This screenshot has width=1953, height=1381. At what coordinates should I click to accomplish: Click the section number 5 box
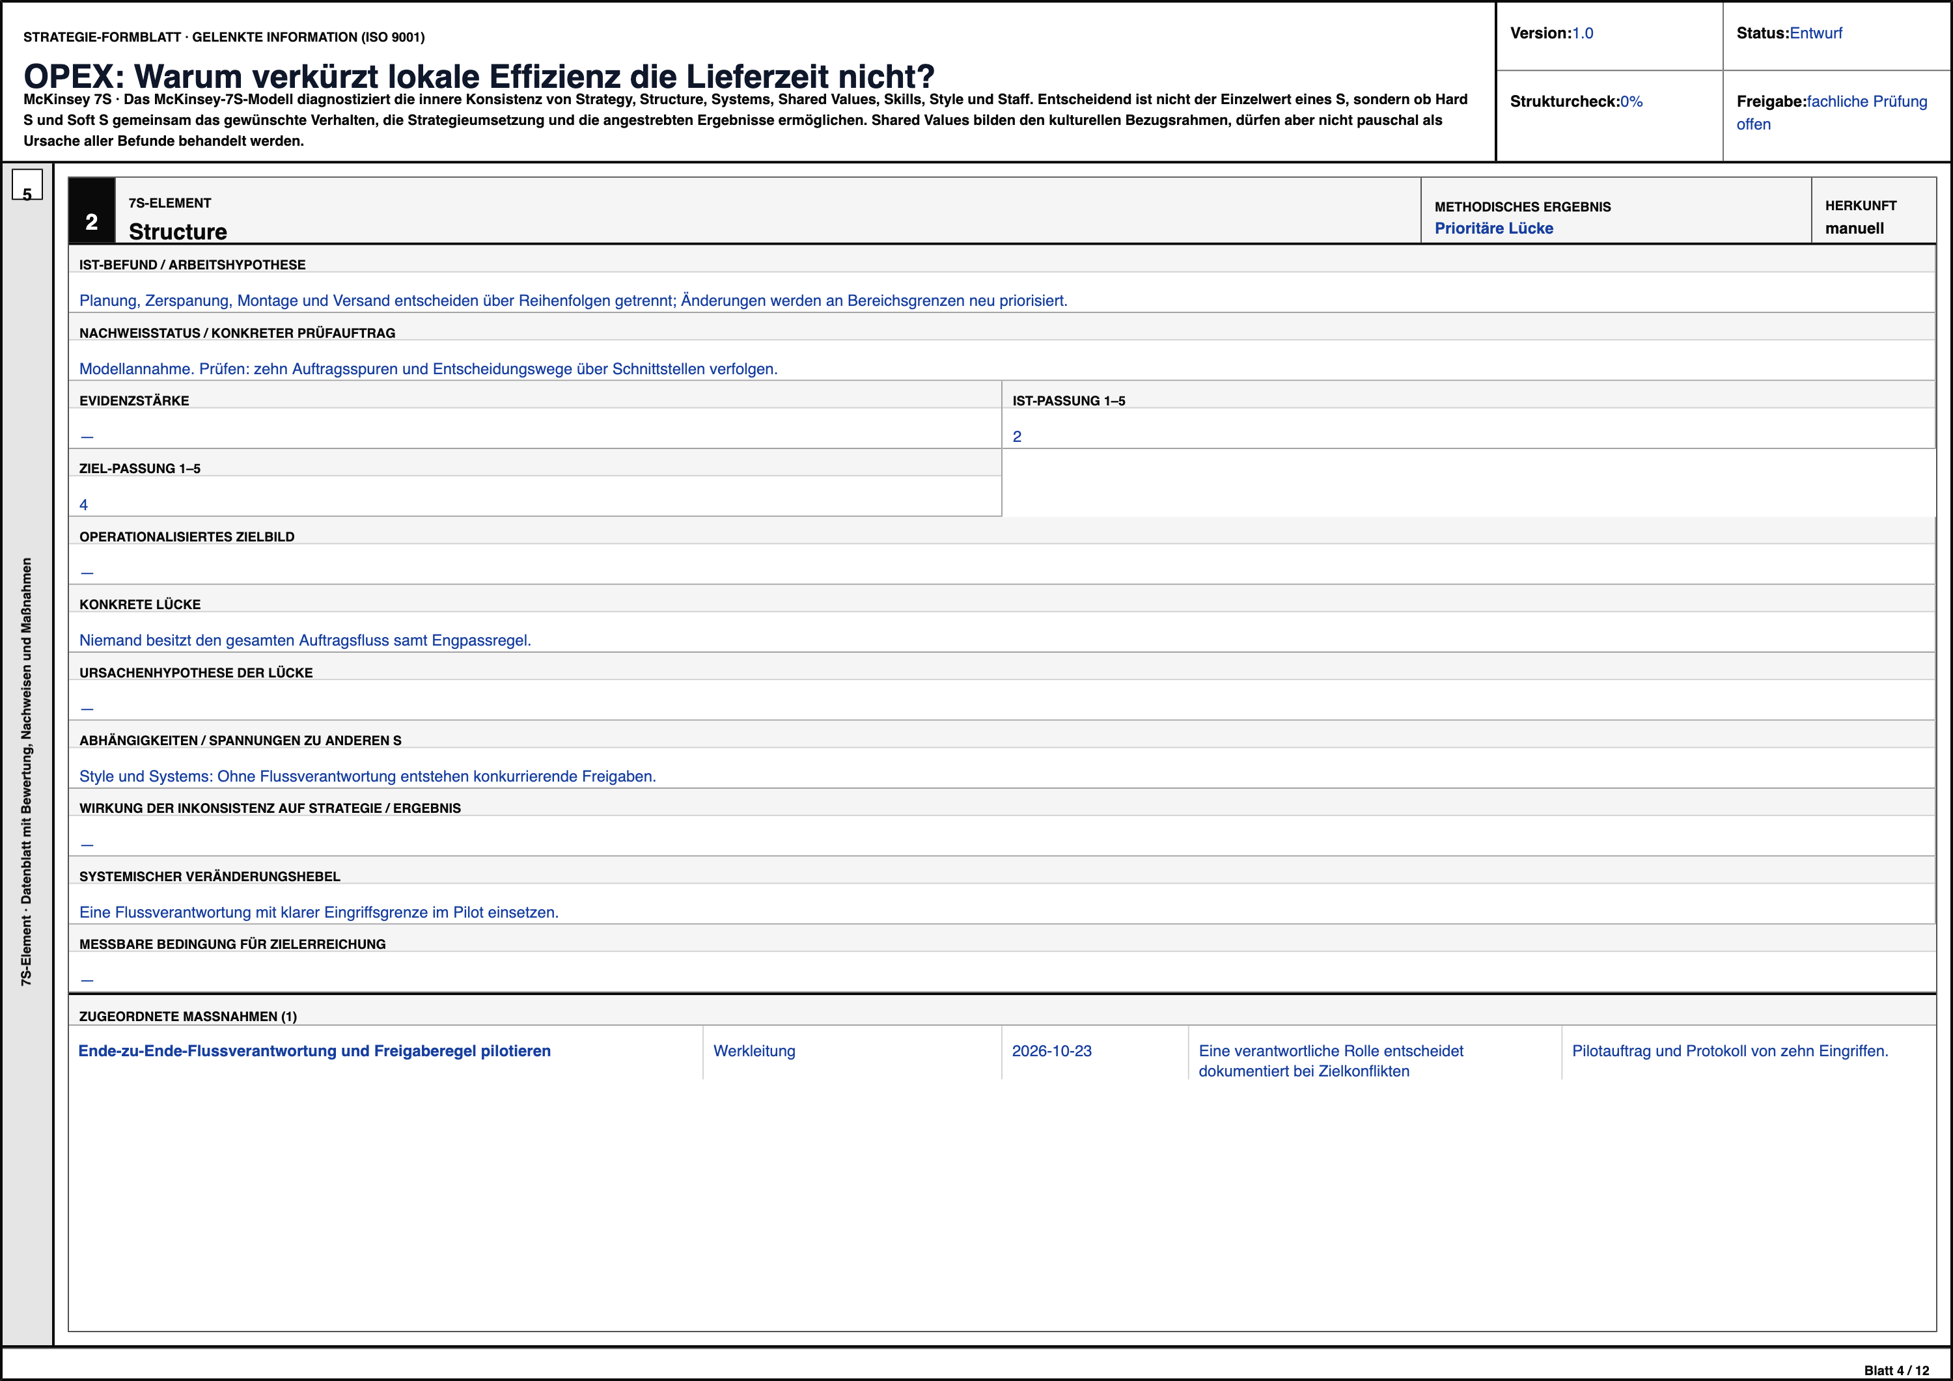coord(27,185)
